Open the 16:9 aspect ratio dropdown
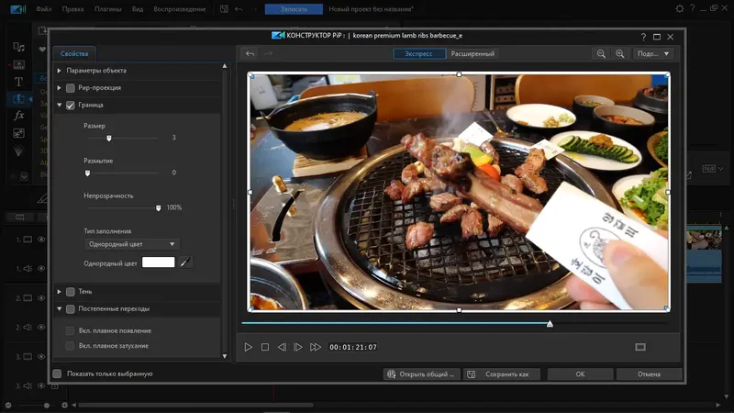Viewport: 734px width, 413px height. coord(713,169)
